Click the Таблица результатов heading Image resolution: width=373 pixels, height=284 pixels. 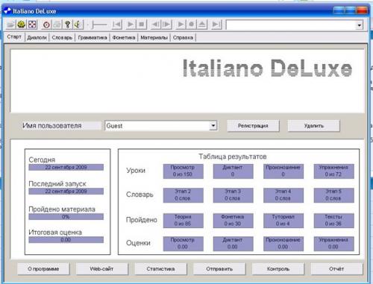click(233, 157)
